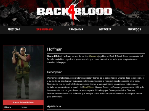Screen dimensions: 149x111
Task: Click Hoffman's character portrait image
Action: (x=23, y=72)
